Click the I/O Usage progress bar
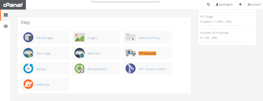Screen dimensions: 263x101 coord(222,25)
